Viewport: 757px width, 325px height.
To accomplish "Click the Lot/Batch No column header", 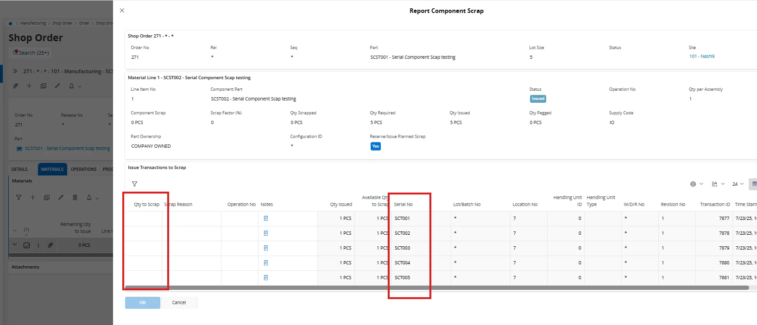I will tap(467, 204).
